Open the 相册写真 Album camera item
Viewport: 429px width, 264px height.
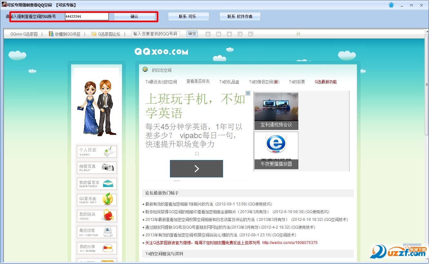click(x=97, y=168)
